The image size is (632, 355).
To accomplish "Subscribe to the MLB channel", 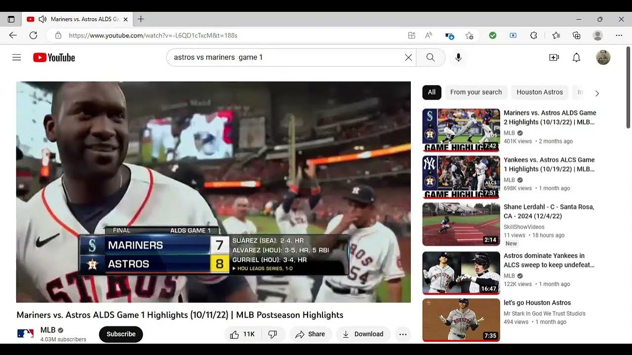I will tap(121, 334).
